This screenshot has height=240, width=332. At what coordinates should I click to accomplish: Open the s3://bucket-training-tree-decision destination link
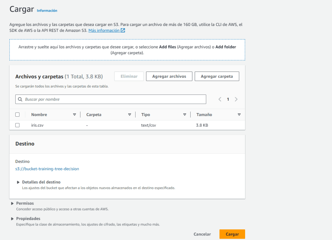pos(47,169)
